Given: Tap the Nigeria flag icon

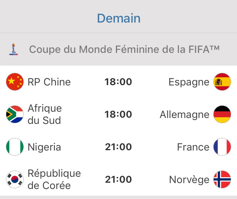Looking at the screenshot, I should click(15, 147).
